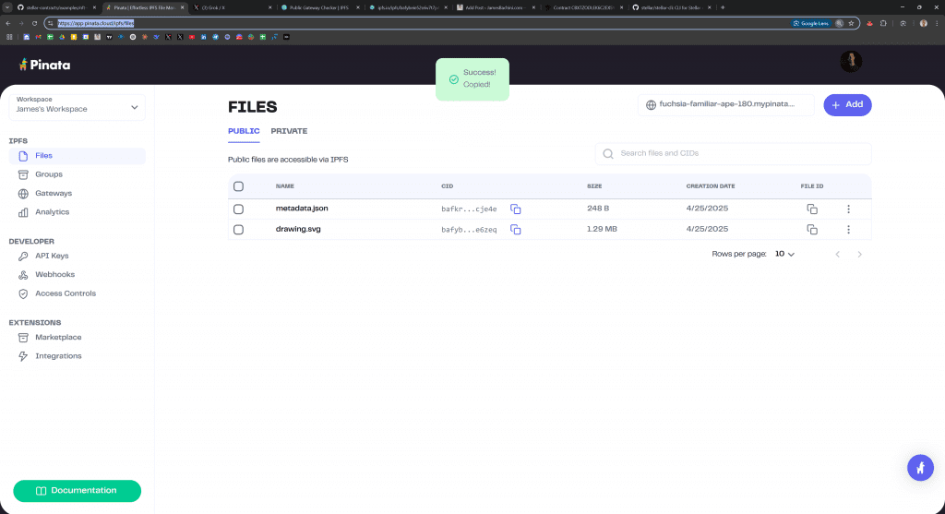Screen dimensions: 945x514
Task: Open the floating help chat button
Action: point(919,468)
